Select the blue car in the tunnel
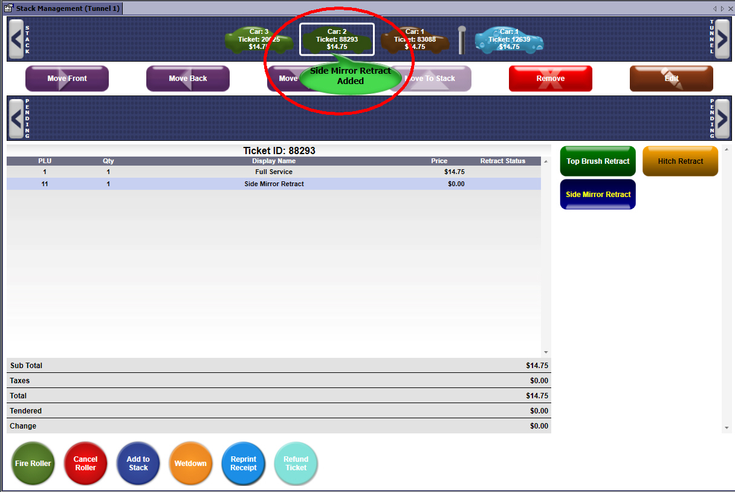735x492 pixels. point(509,40)
